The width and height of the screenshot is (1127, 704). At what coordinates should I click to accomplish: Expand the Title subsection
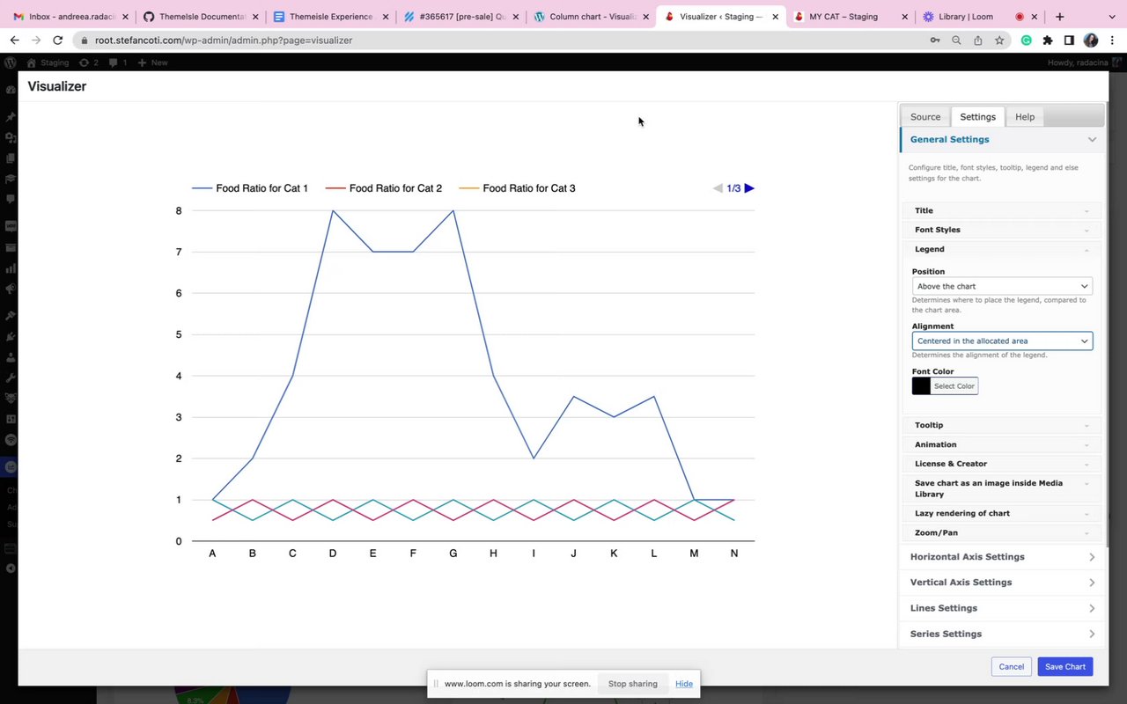click(1002, 210)
